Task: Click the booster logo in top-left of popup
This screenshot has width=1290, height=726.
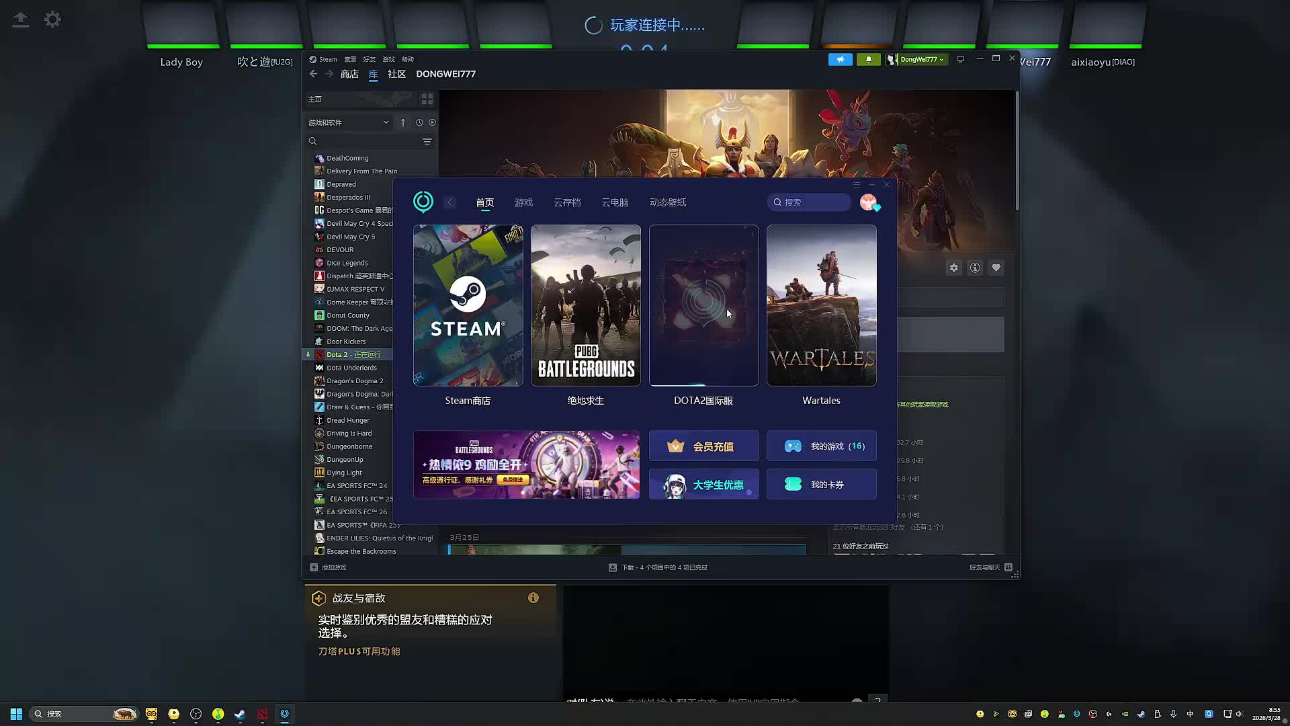Action: 423,202
